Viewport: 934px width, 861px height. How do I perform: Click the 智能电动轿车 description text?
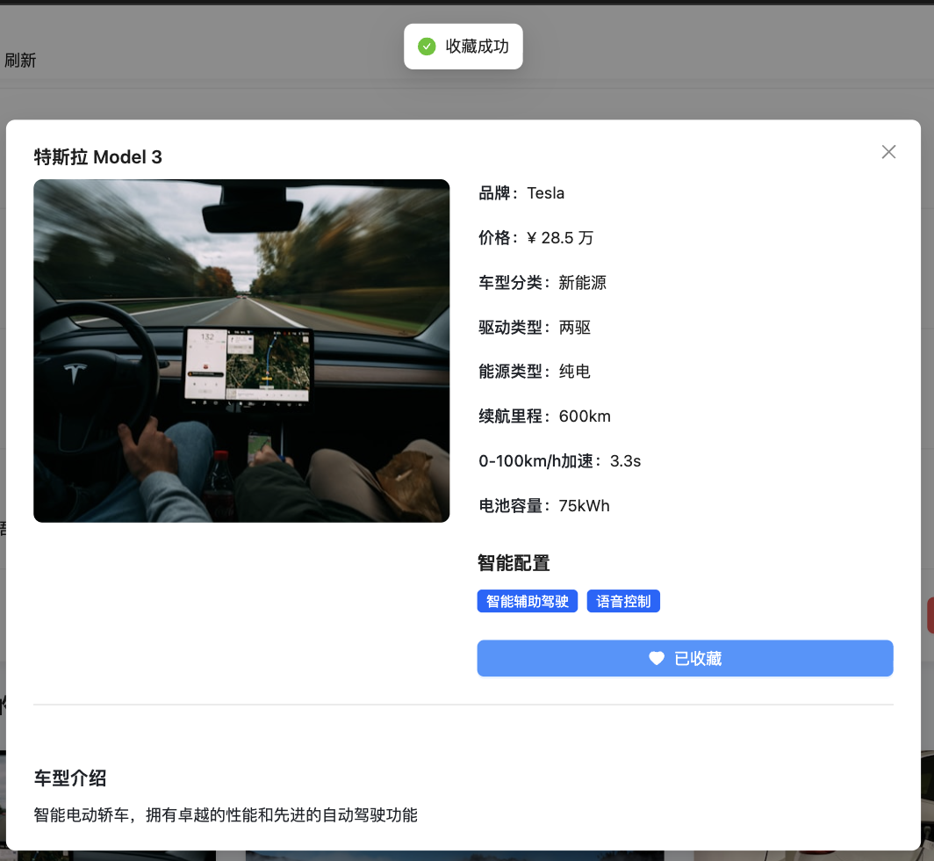(x=225, y=815)
